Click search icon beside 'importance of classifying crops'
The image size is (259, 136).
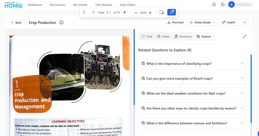(143, 63)
